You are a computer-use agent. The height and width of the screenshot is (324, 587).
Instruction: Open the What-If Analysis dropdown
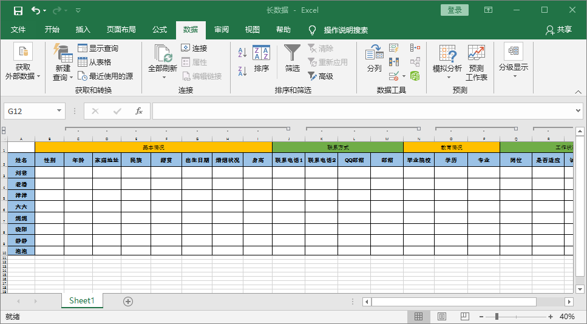click(447, 62)
